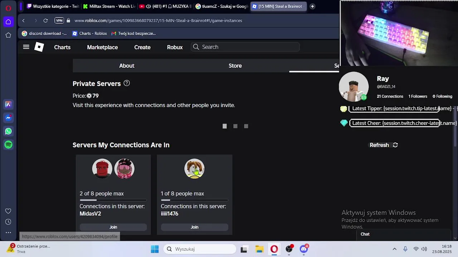Click the search magnifier icon in Roblox

(196, 47)
